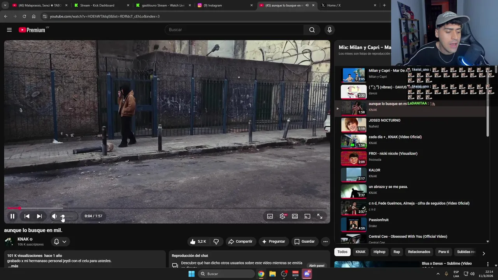Screen dimensions: 498x280
Task: Open File Explorer from the taskbar
Action: [272, 274]
